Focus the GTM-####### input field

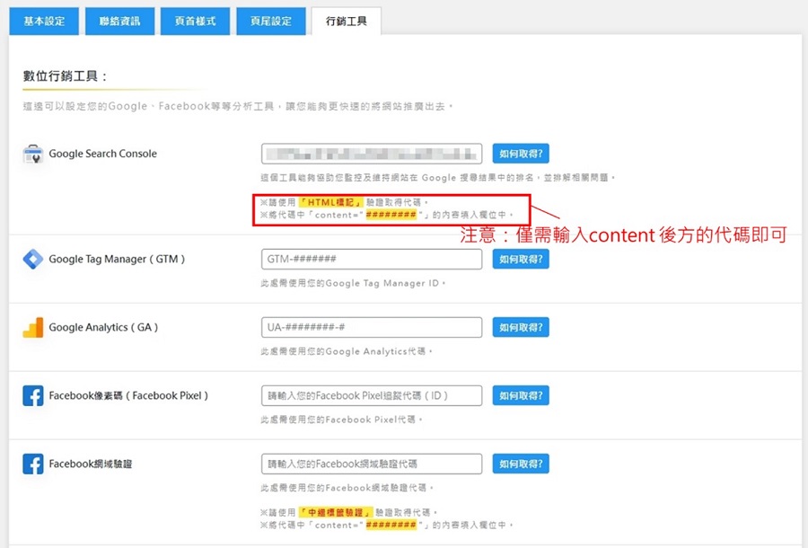click(372, 259)
